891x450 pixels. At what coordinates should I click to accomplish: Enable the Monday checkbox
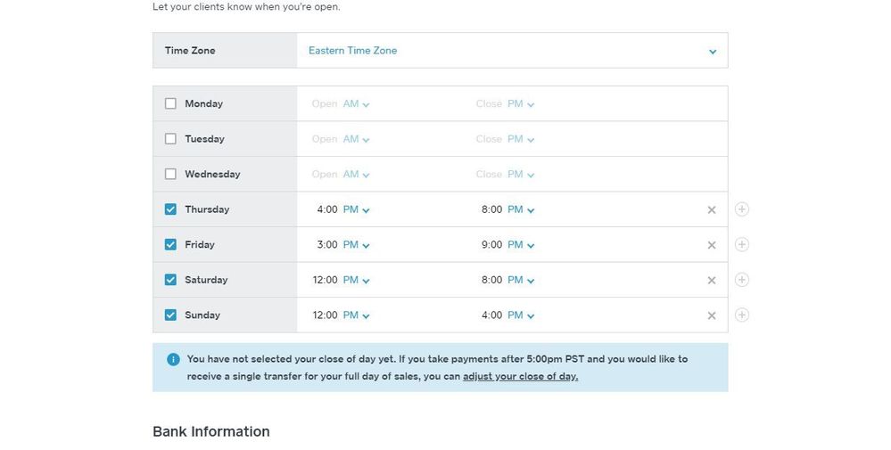click(x=170, y=103)
